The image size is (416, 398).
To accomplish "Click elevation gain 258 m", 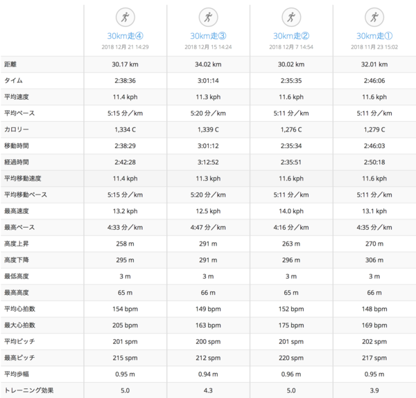I will [125, 244].
